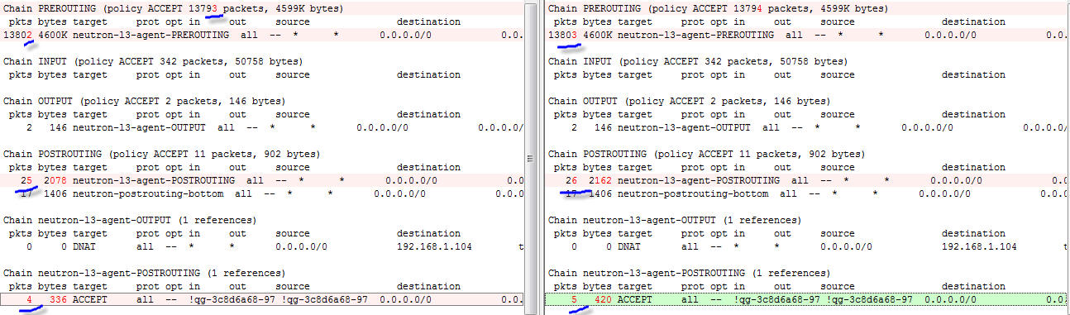Image resolution: width=1070 pixels, height=315 pixels.
Task: Click neutron-postrouting-bottom row in left pane
Action: [263, 194]
